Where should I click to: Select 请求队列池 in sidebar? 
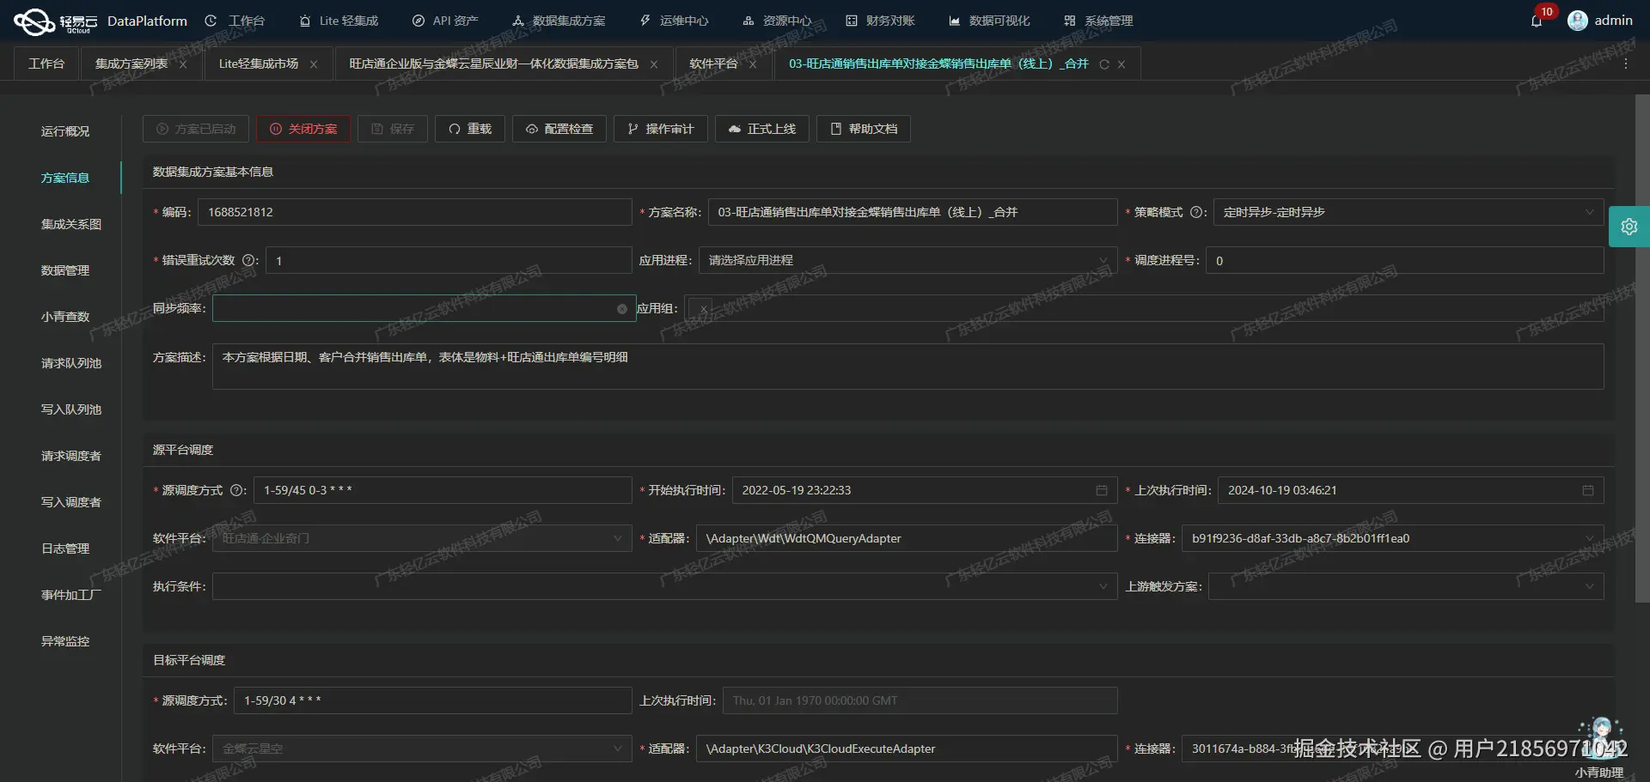tap(71, 363)
